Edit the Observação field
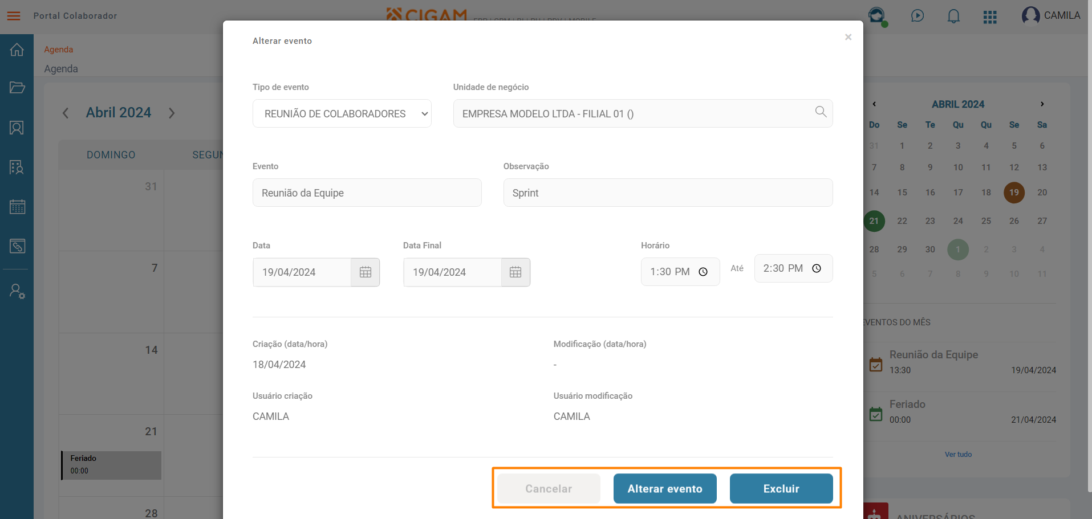 click(x=668, y=193)
